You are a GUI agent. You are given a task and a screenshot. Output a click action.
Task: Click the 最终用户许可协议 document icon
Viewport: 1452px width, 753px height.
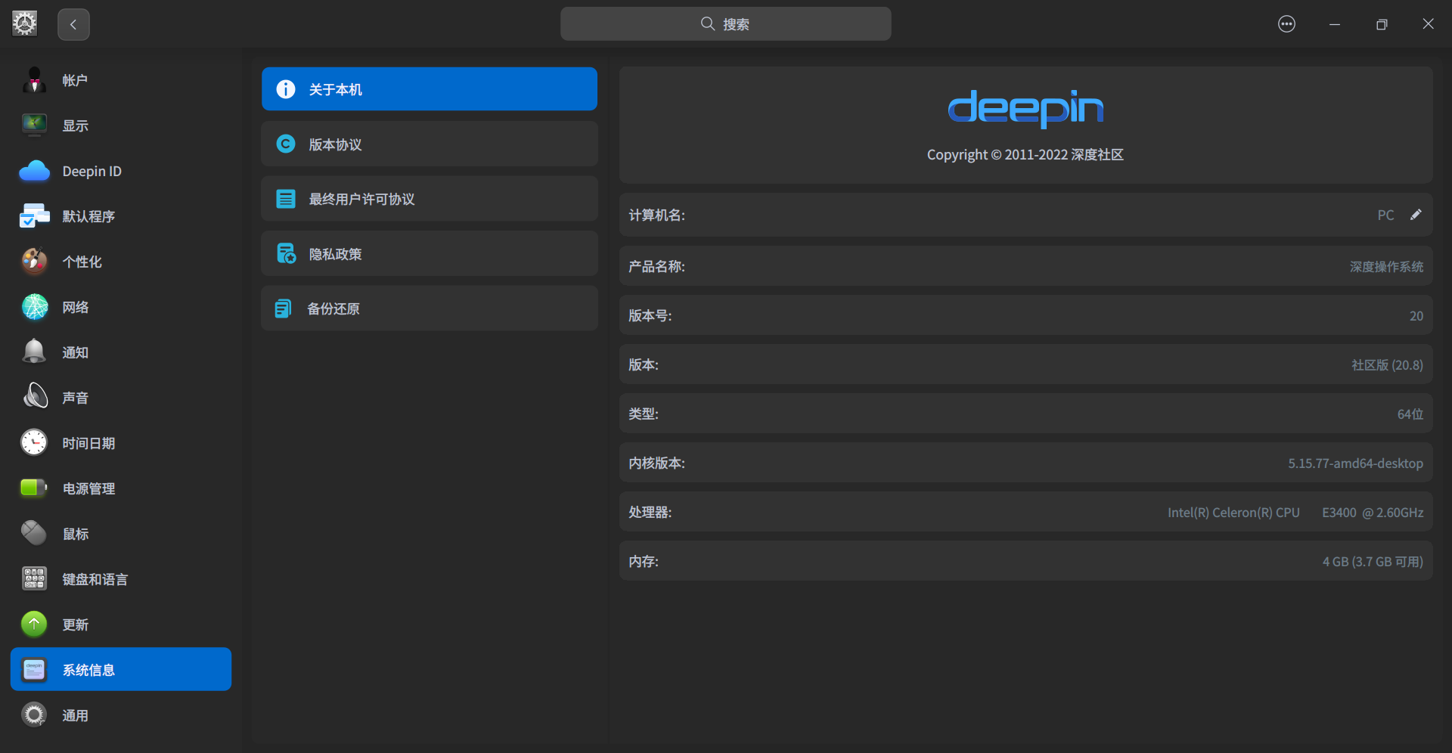(x=286, y=199)
